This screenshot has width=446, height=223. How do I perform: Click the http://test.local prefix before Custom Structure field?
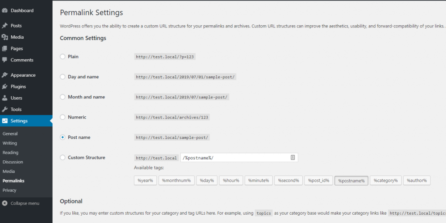click(156, 158)
